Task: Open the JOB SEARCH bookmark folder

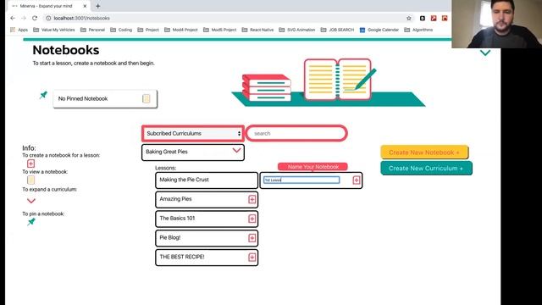Action: point(337,30)
